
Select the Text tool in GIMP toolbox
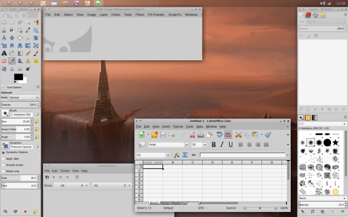pos(5,53)
